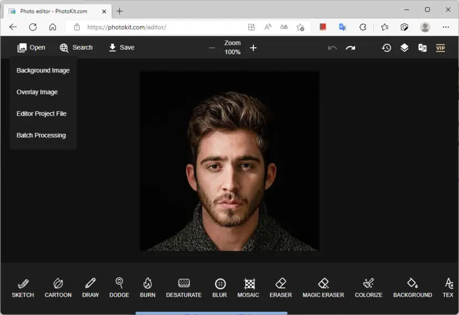Click the redo arrow
Screen dimensions: 459x315
click(351, 48)
